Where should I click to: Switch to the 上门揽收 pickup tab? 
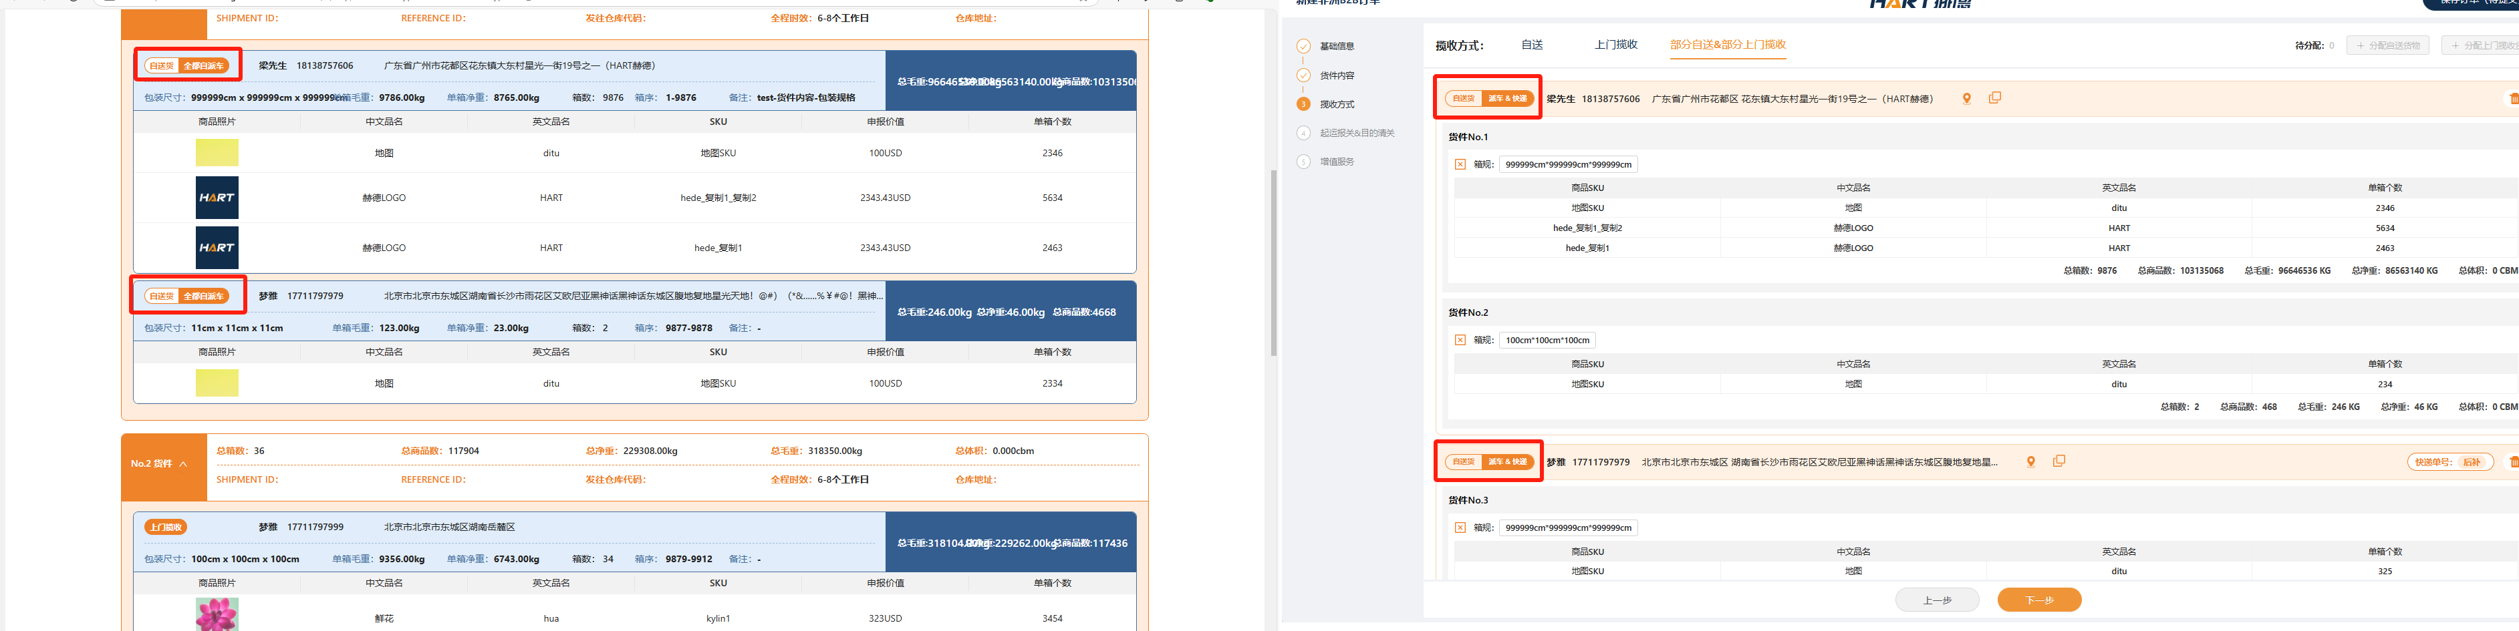click(x=1615, y=45)
